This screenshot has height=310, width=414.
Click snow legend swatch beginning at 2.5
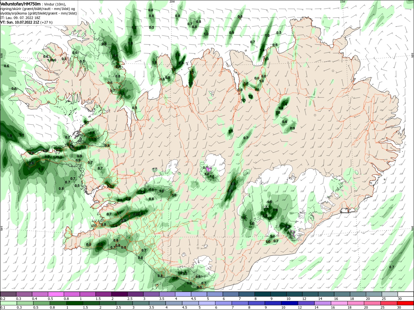point(135,294)
